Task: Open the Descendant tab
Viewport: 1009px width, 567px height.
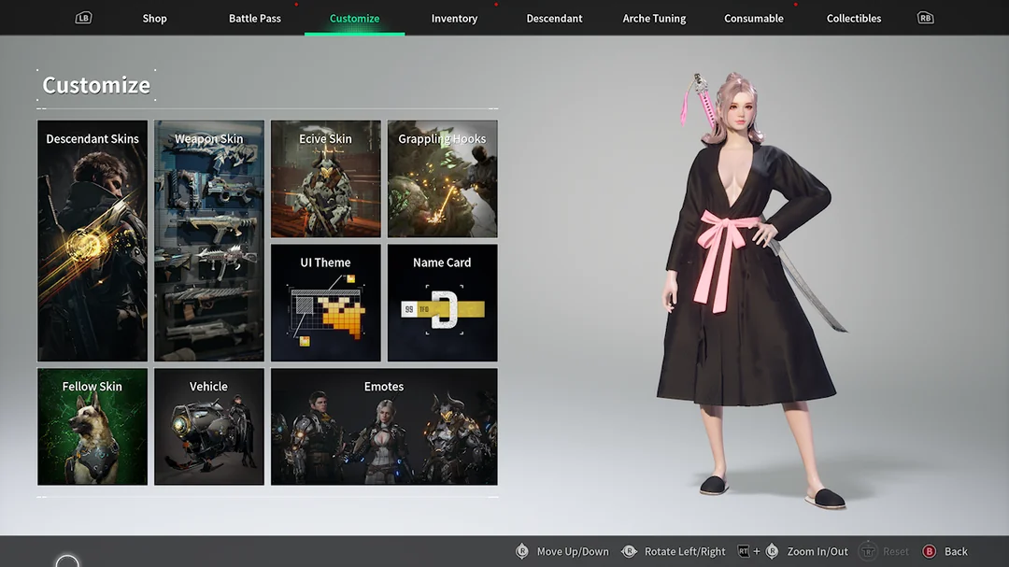Action: 554,18
